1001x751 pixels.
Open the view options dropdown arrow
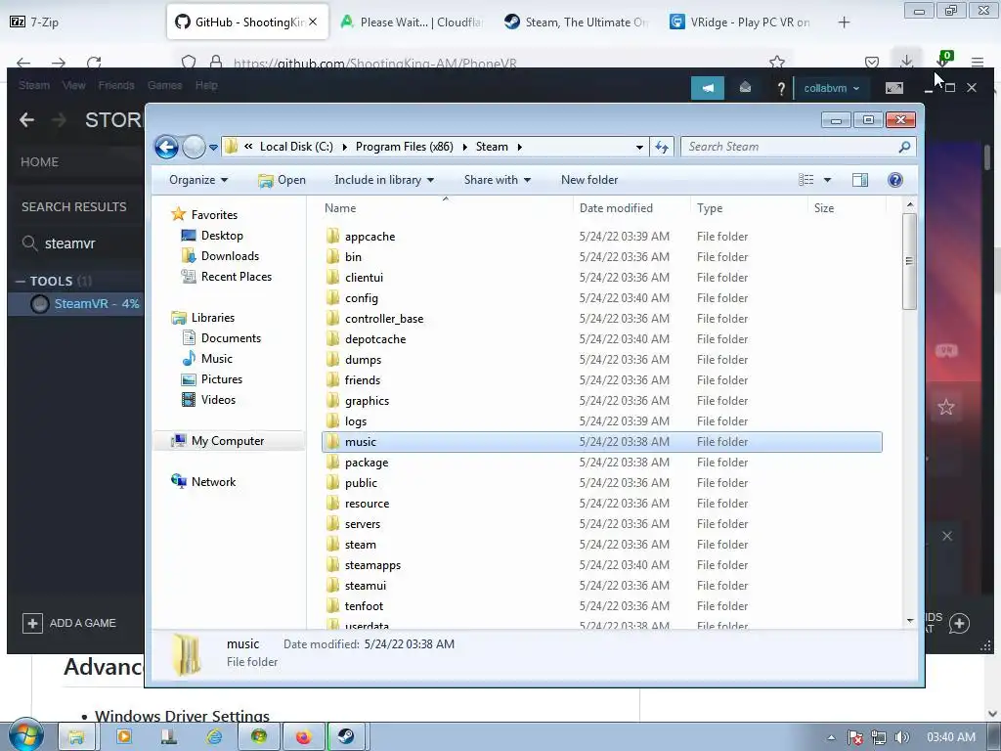[x=827, y=180]
